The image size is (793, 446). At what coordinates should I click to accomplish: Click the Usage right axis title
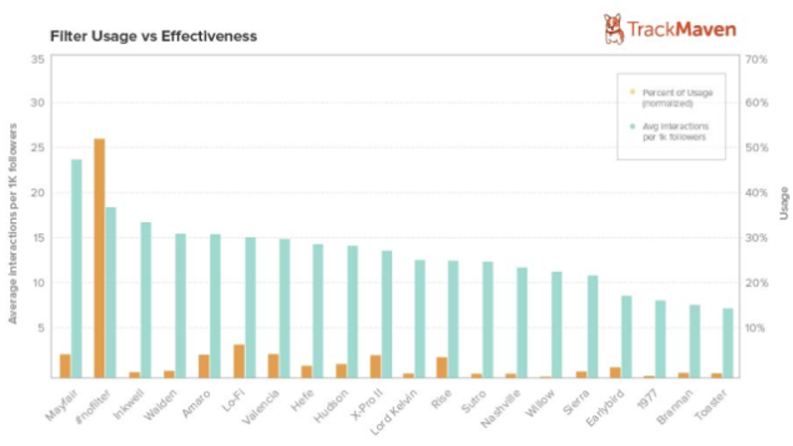pyautogui.click(x=783, y=203)
